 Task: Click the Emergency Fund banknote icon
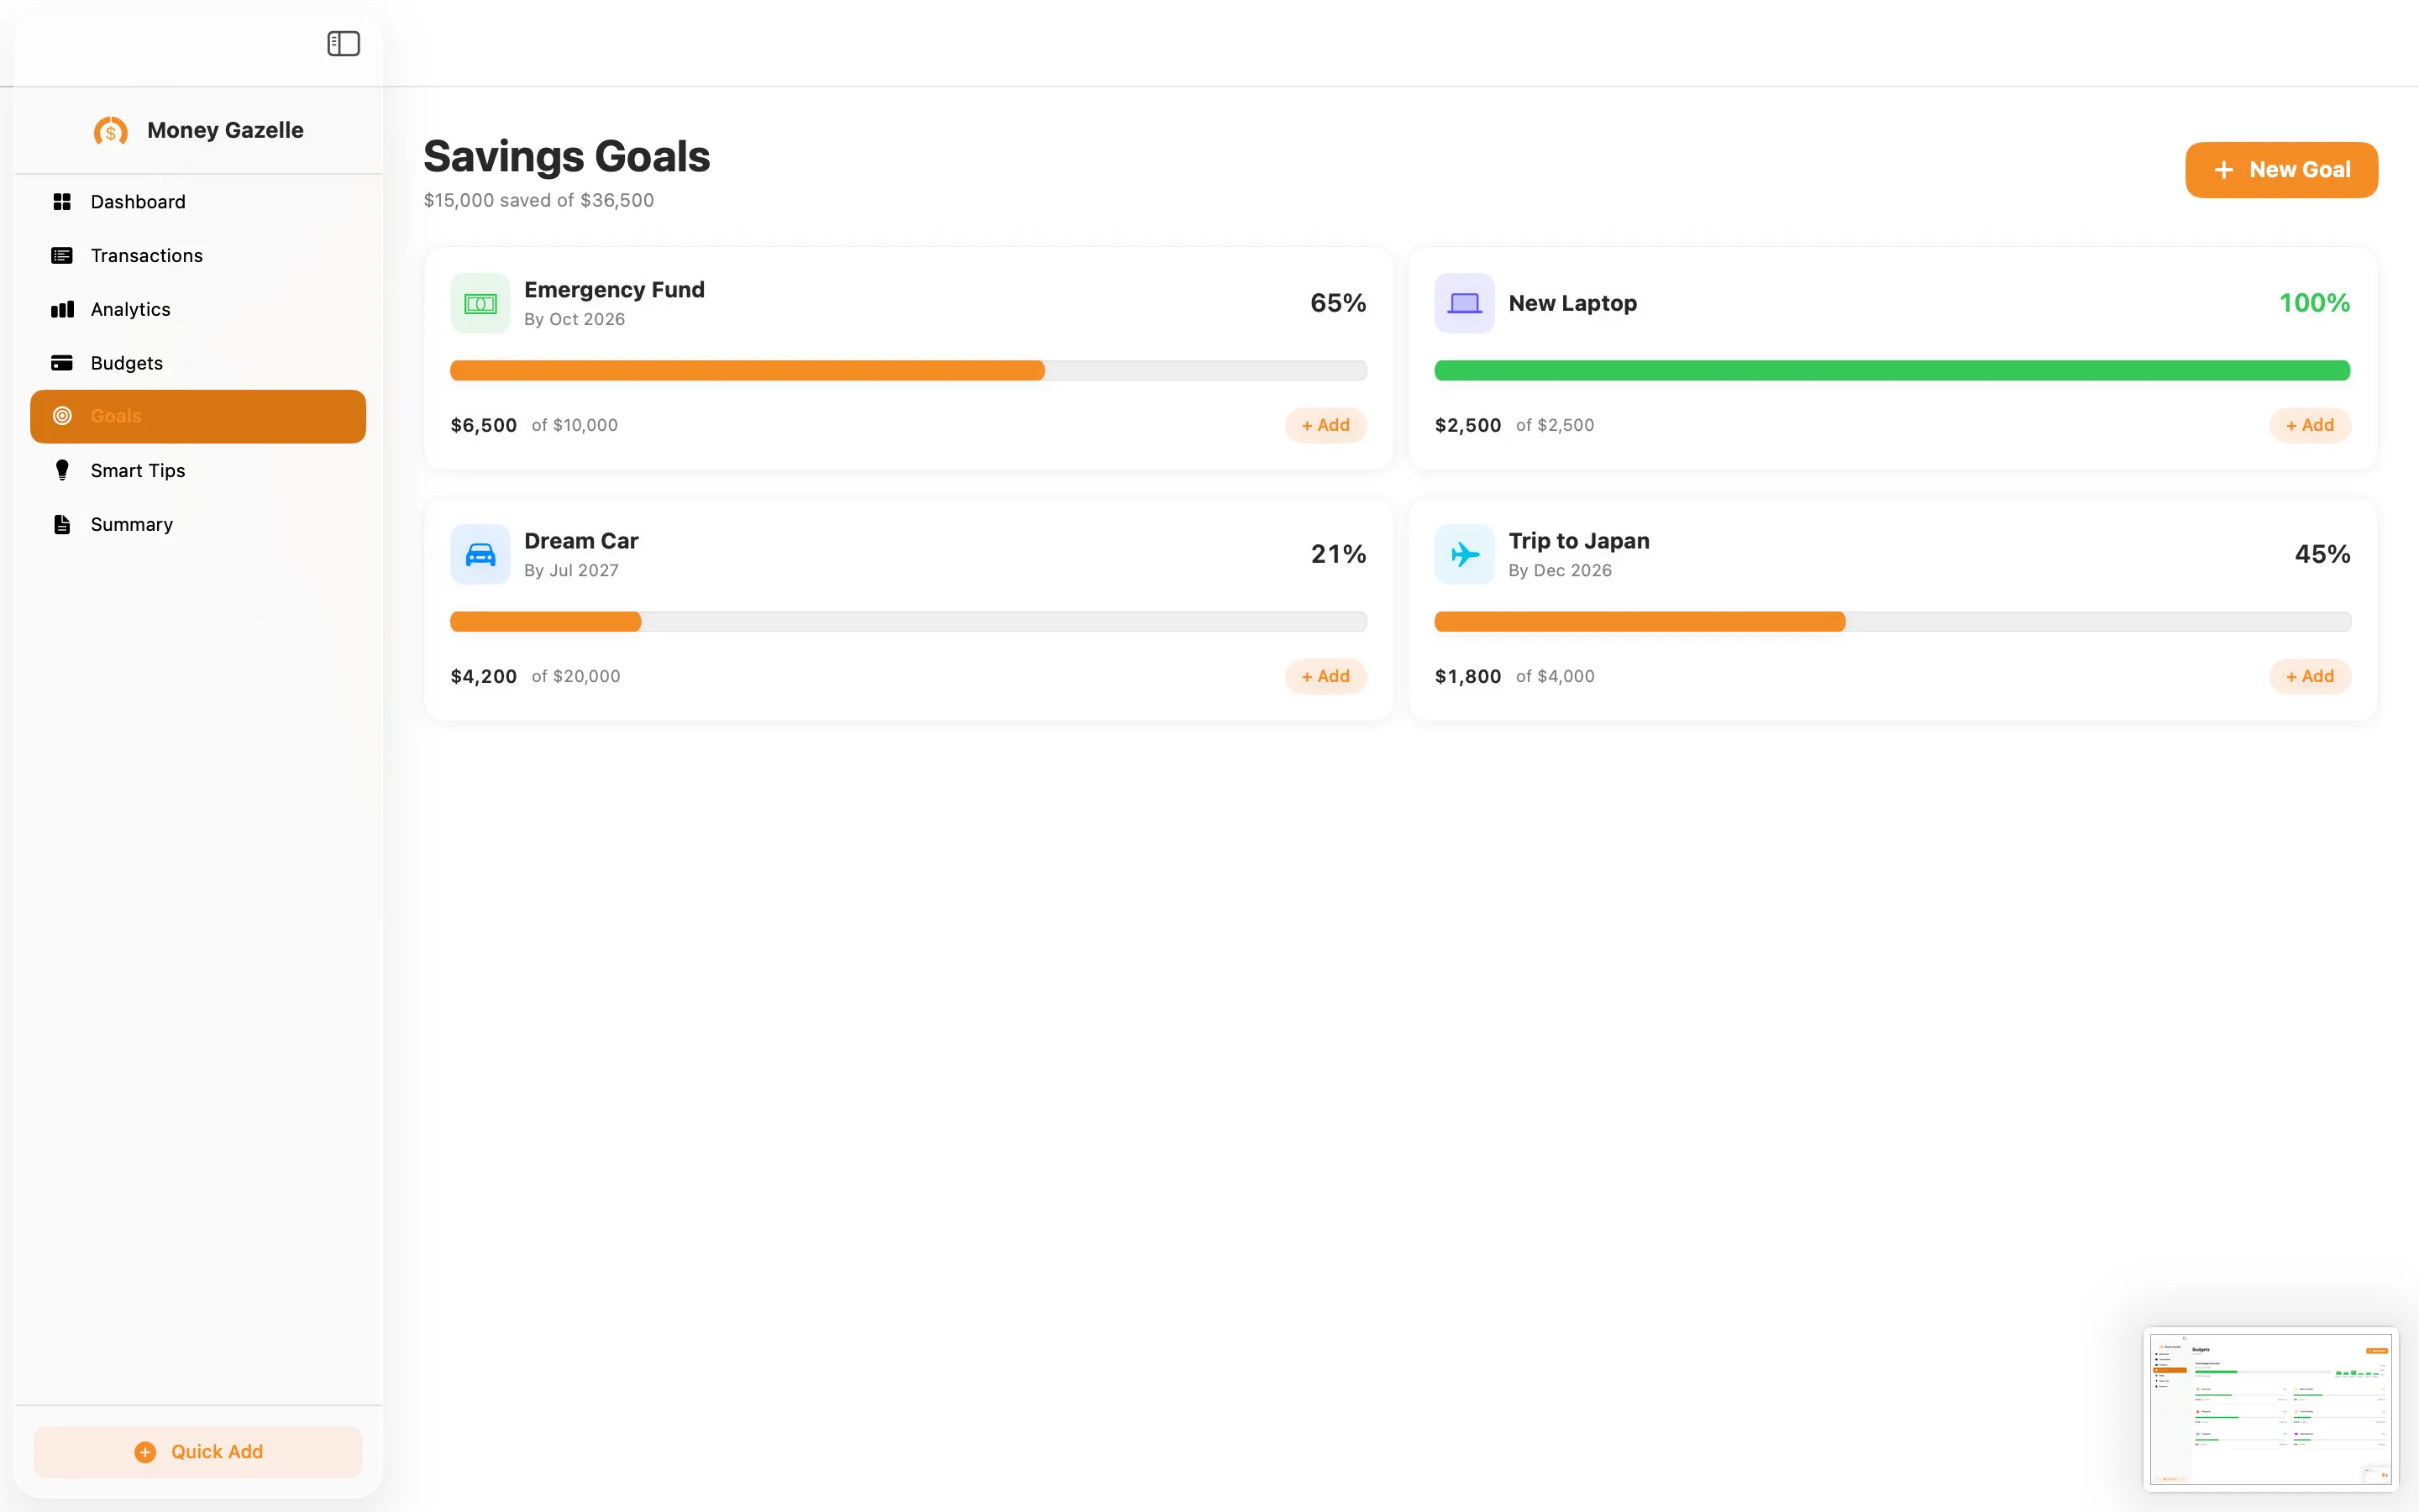click(480, 303)
